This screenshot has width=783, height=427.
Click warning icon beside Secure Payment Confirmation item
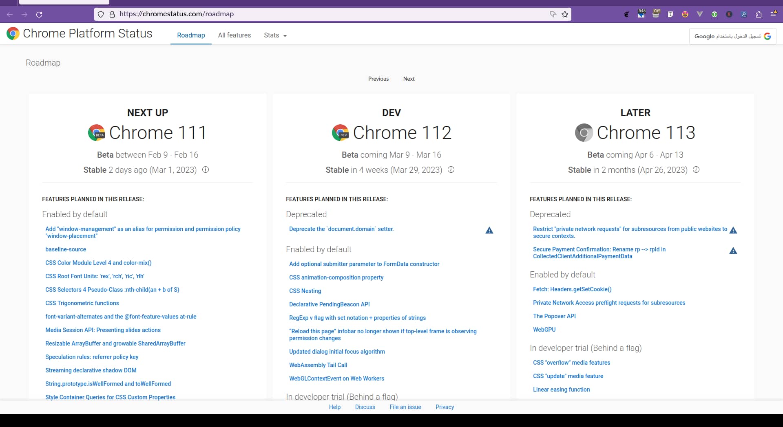coord(733,251)
